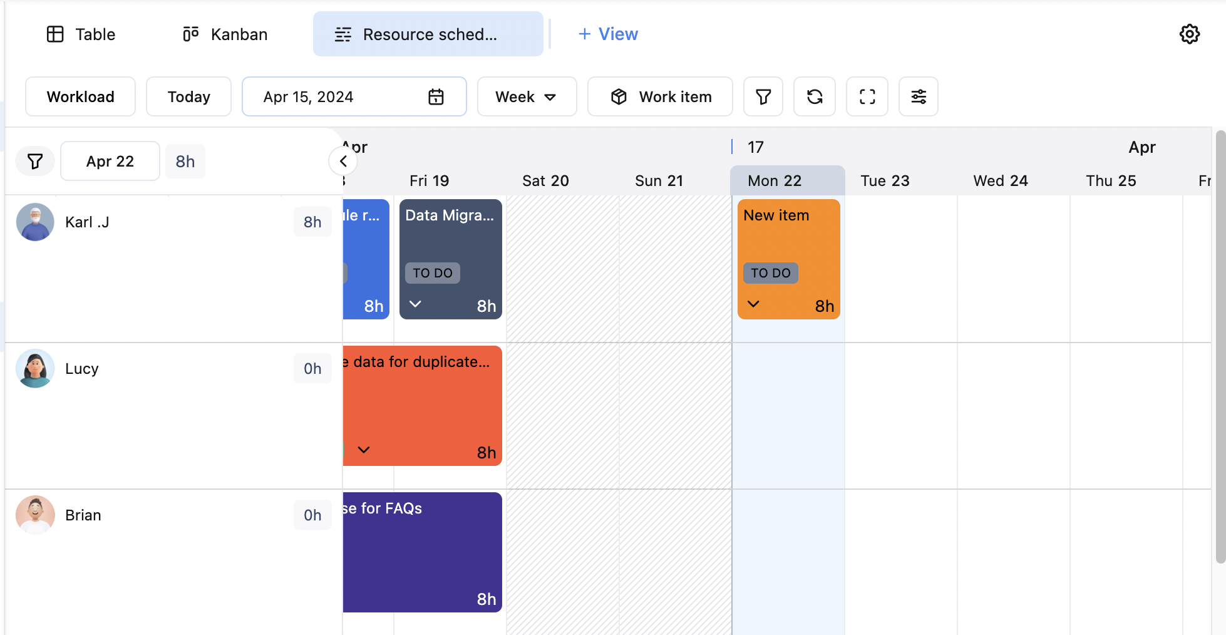Image resolution: width=1226 pixels, height=635 pixels.
Task: Expand the New item card chevron
Action: tap(753, 304)
